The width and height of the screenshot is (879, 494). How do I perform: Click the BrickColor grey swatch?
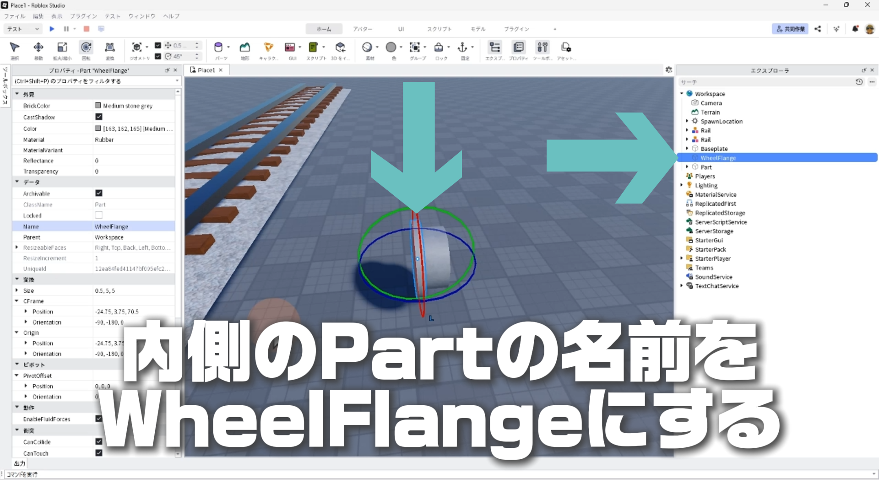click(x=98, y=106)
